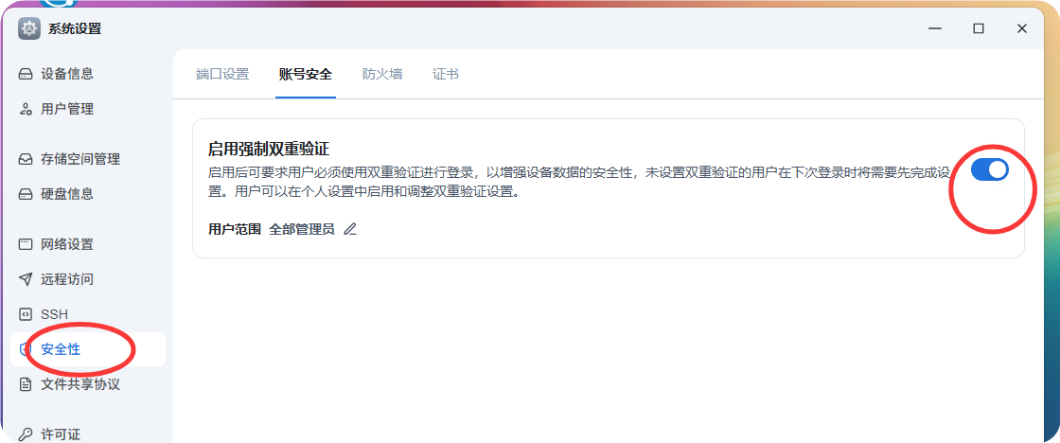The width and height of the screenshot is (1060, 443).
Task: Close the 系统设置 window
Action: click(x=1022, y=28)
